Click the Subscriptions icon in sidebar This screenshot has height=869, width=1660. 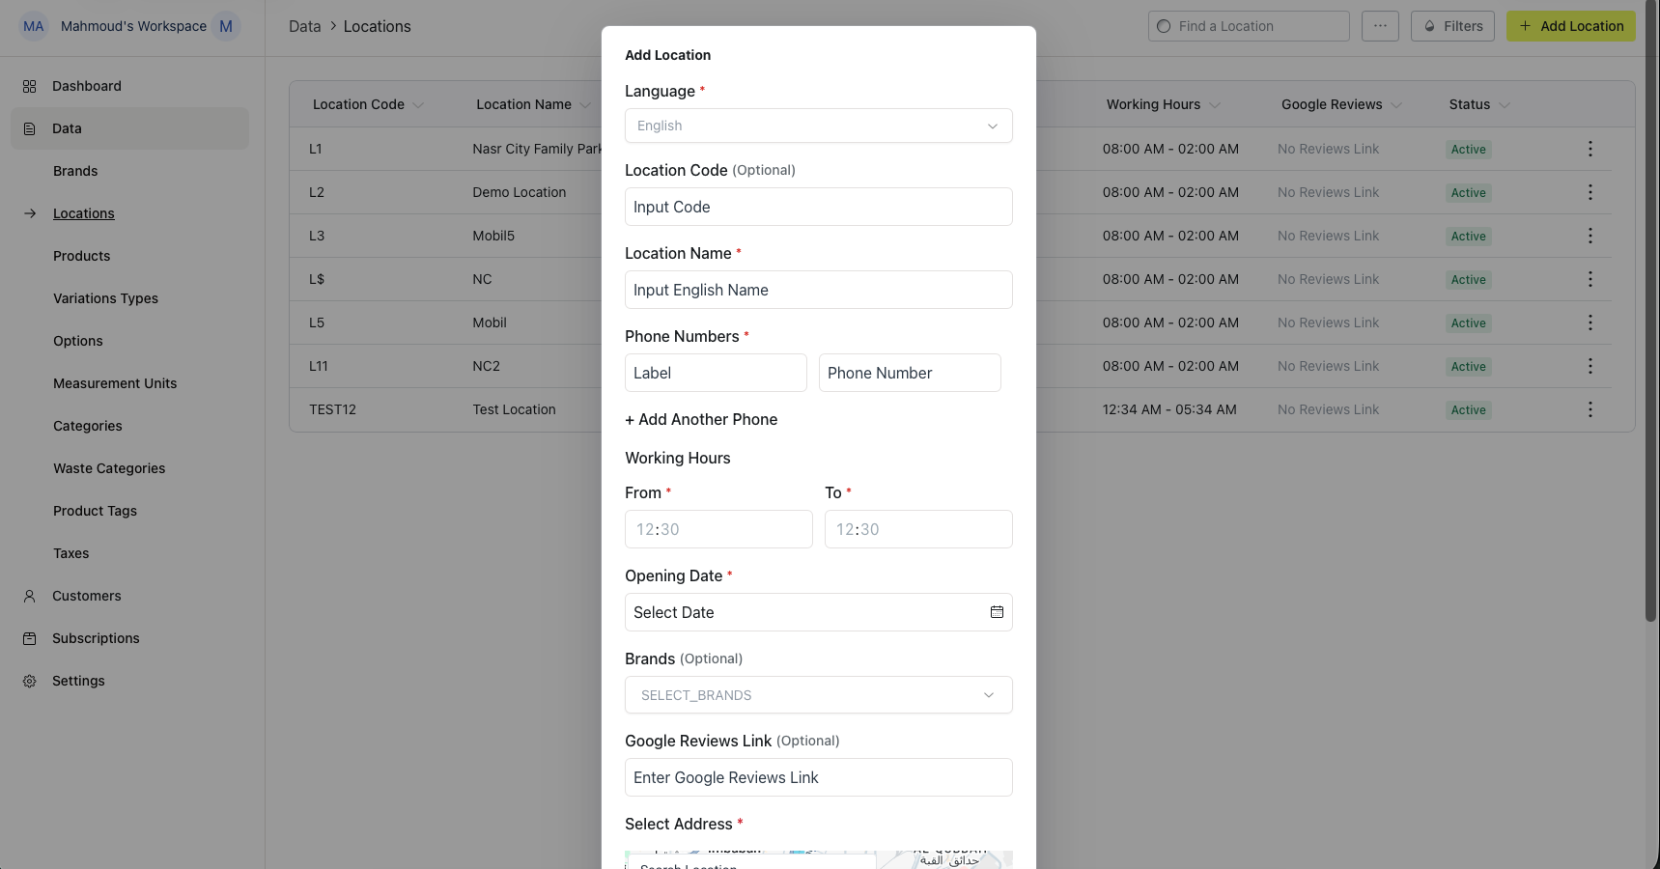(30, 638)
